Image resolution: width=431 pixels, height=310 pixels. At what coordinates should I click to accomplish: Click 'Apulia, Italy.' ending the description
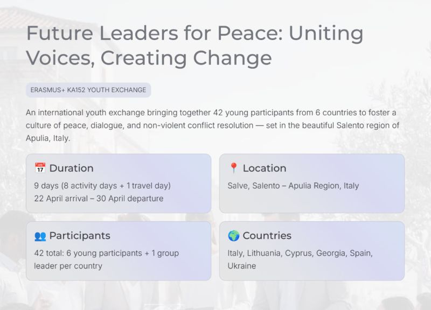click(x=48, y=138)
